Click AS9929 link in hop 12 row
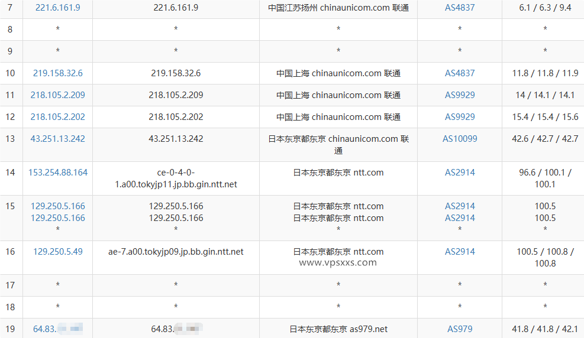This screenshot has width=584, height=338. coord(460,117)
